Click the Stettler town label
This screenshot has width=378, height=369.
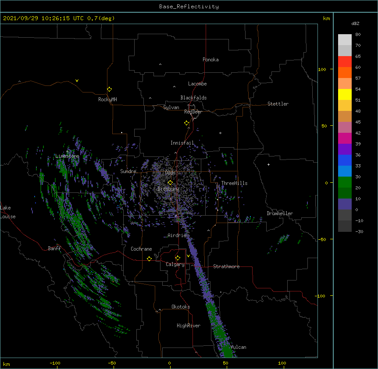click(x=278, y=104)
